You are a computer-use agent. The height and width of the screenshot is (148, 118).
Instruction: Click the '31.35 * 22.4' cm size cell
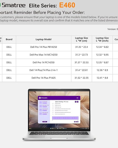(x=82, y=47)
